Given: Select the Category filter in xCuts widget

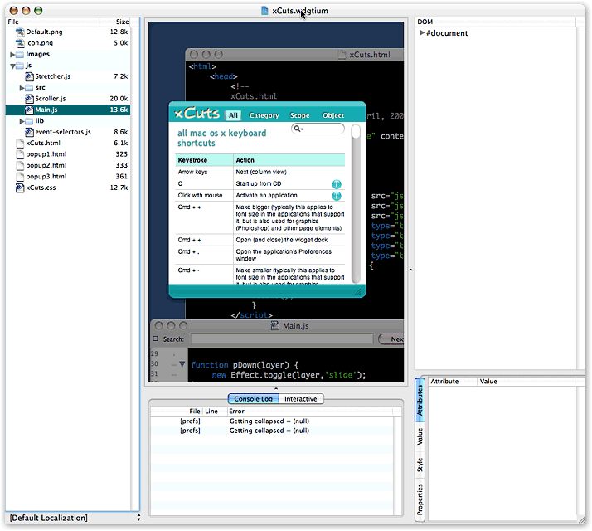Looking at the screenshot, I should pos(264,115).
